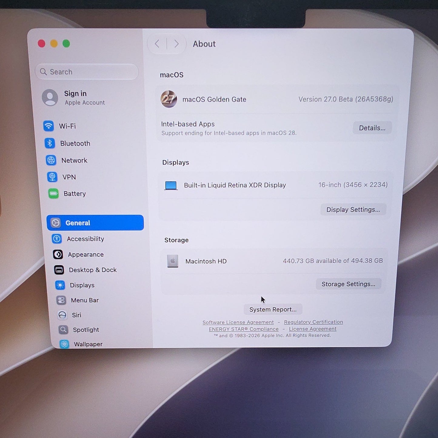Click the green Battery icon

tap(53, 193)
